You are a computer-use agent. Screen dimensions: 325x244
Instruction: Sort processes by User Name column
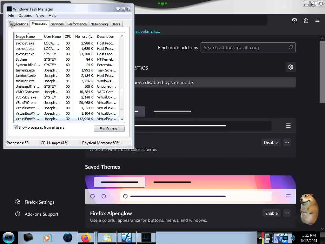pyautogui.click(x=53, y=37)
